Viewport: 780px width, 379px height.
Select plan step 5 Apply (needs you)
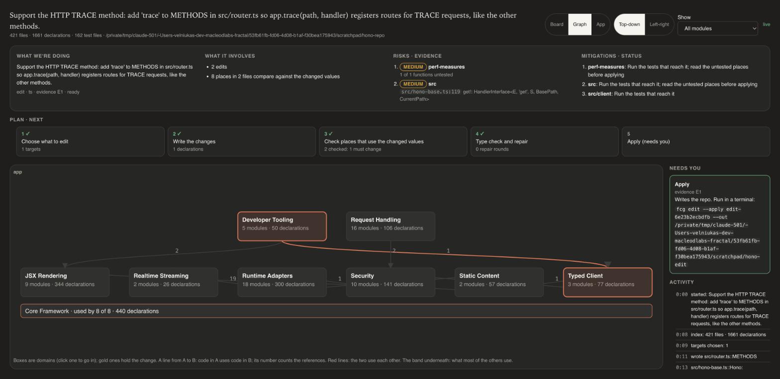pos(695,142)
